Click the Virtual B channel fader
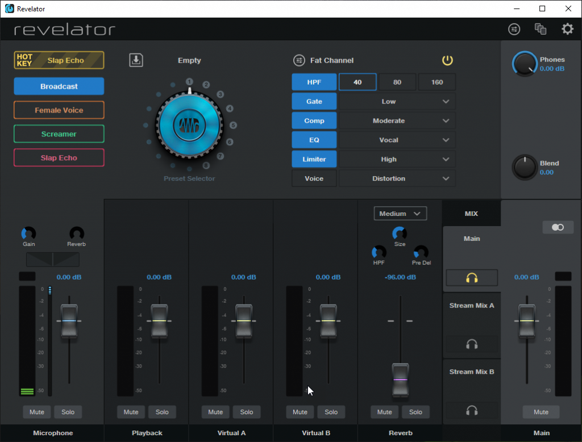582x442 pixels. coord(329,320)
